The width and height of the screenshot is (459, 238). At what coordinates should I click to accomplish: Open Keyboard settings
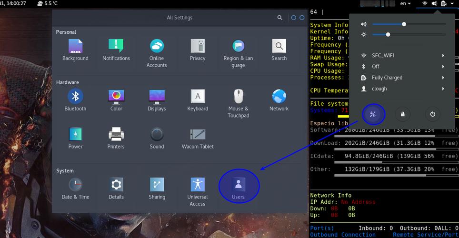pyautogui.click(x=198, y=100)
